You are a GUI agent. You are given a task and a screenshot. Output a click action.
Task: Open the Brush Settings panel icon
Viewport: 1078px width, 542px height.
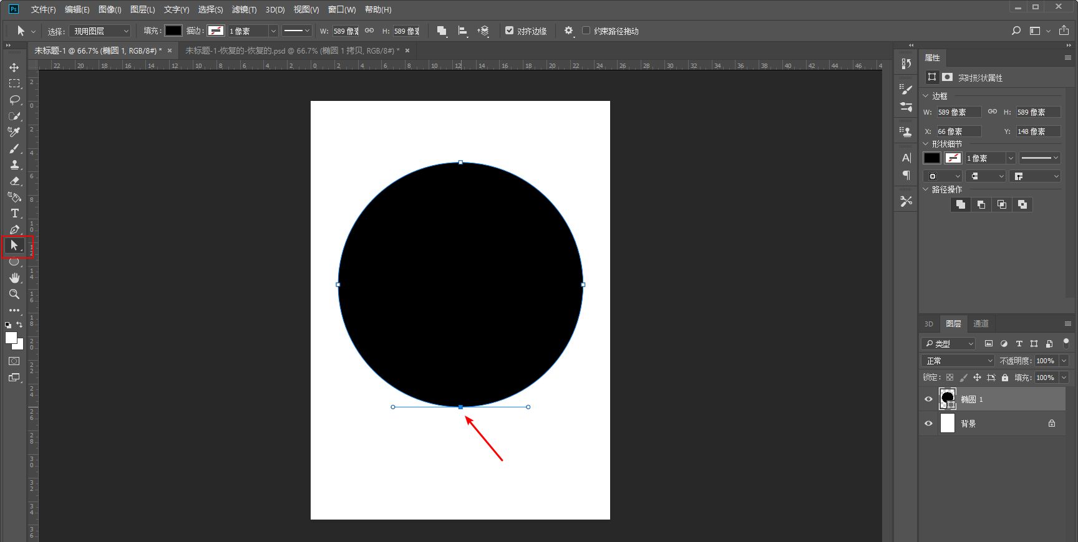coord(906,90)
